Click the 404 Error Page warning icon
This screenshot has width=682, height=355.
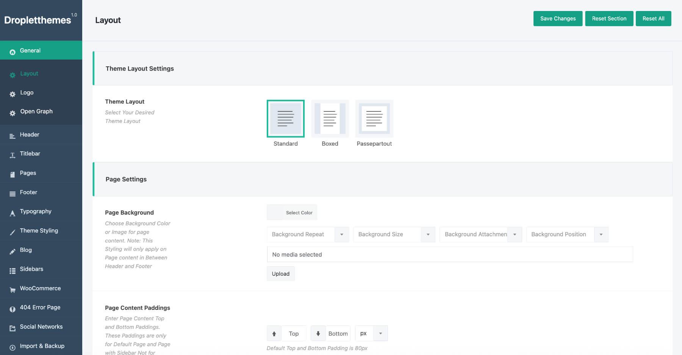tap(13, 308)
